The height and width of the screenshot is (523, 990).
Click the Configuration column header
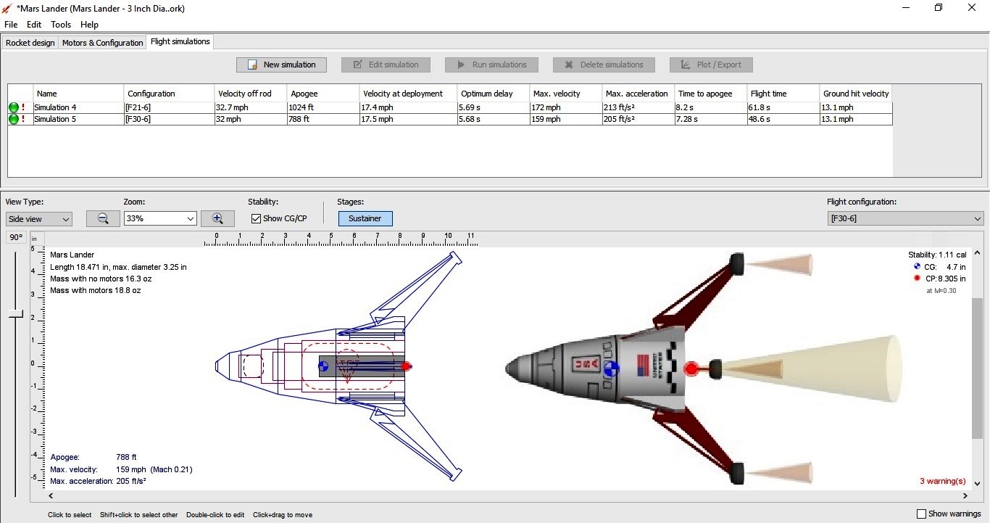169,94
